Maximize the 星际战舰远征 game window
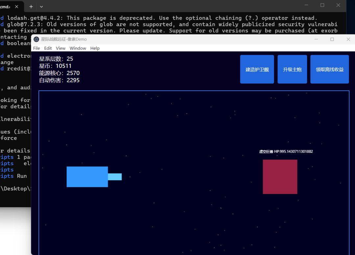355x255 pixels. coord(332,39)
